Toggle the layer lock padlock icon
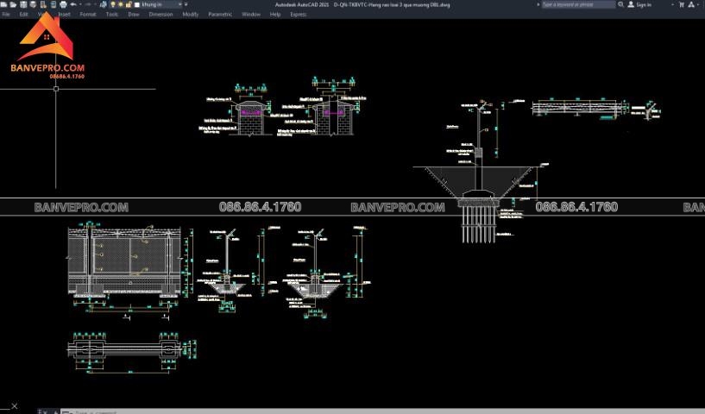This screenshot has height=414, width=705. [x=129, y=4]
